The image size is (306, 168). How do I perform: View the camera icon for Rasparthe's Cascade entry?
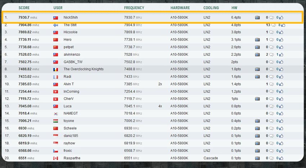point(257,158)
